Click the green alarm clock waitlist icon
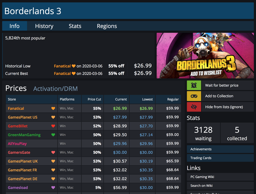Viewport: 256px width, 194px height. (194, 85)
